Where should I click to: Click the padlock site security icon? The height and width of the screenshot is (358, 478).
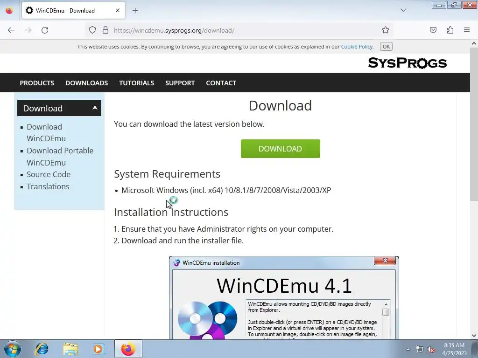(x=105, y=30)
